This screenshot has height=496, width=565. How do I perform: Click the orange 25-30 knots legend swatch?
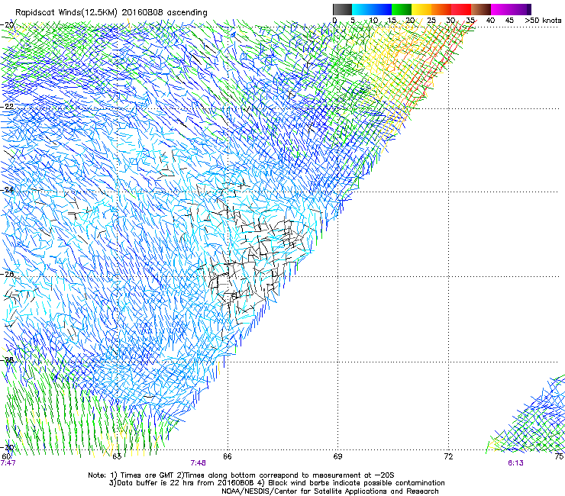click(441, 9)
